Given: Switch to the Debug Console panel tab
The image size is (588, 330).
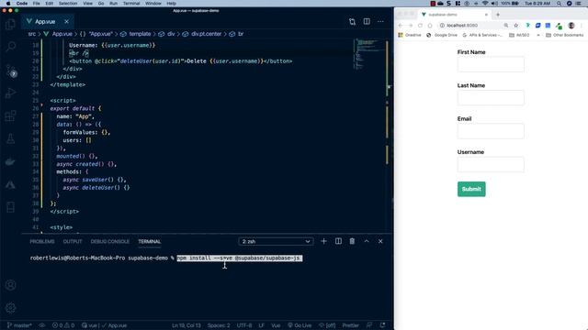Looking at the screenshot, I should point(110,242).
